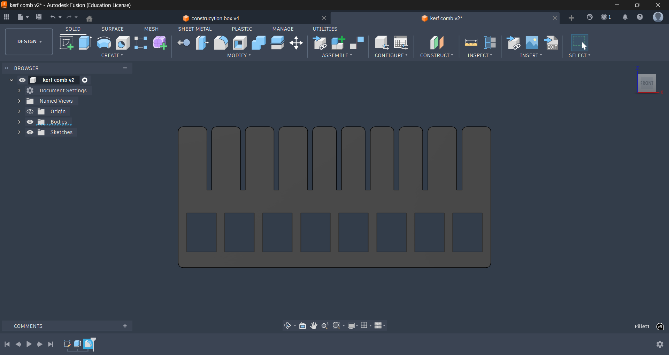Screen dimensions: 669x355
Task: Select the Offset Face tool
Action: (x=277, y=43)
